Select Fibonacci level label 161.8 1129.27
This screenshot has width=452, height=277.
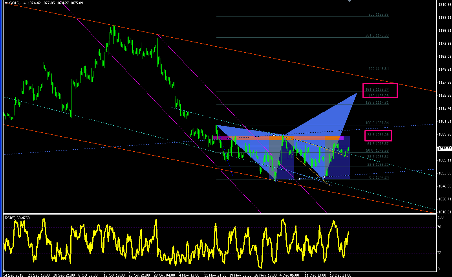coord(377,90)
